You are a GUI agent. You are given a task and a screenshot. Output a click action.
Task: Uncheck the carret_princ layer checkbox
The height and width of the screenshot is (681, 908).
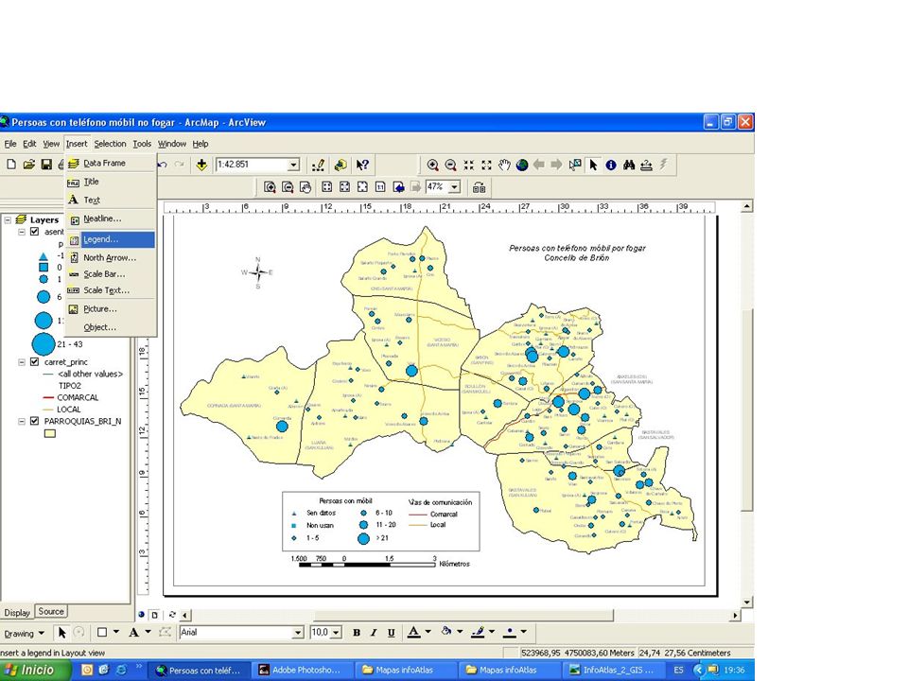click(34, 362)
